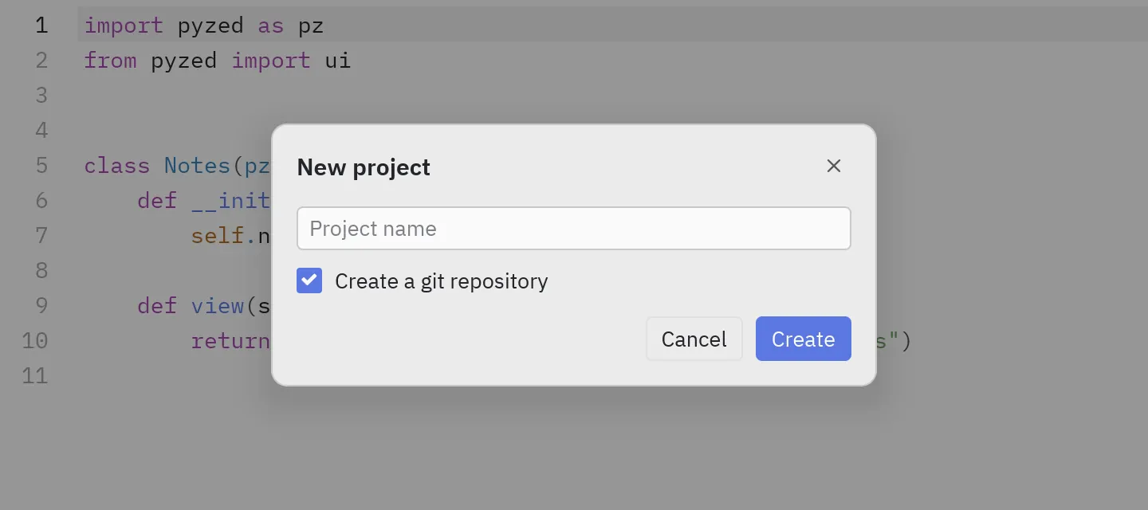Click line number 6 in the gutter
Screen dimensions: 1148x510
(x=41, y=200)
